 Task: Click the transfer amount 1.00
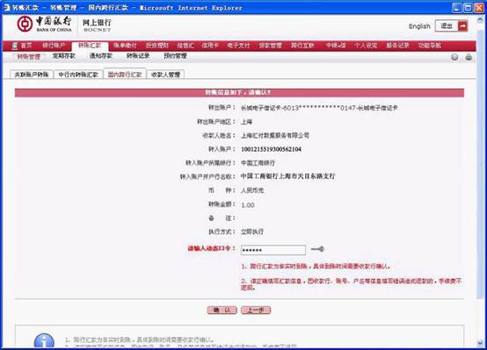(248, 205)
